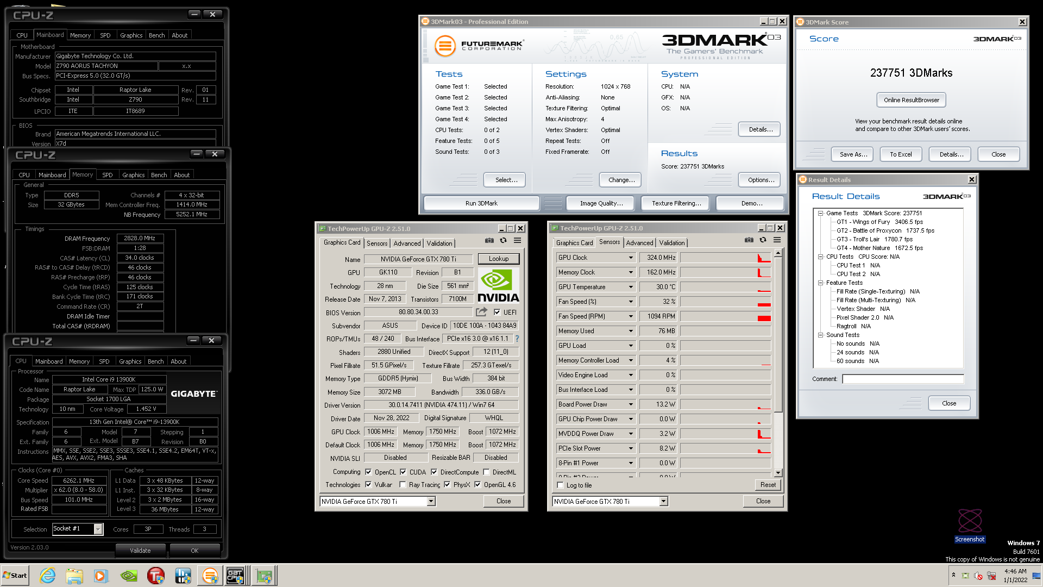Click the GPU-Z Sensors scrollbar down arrow
Viewport: 1043px width, 587px height.
[778, 473]
